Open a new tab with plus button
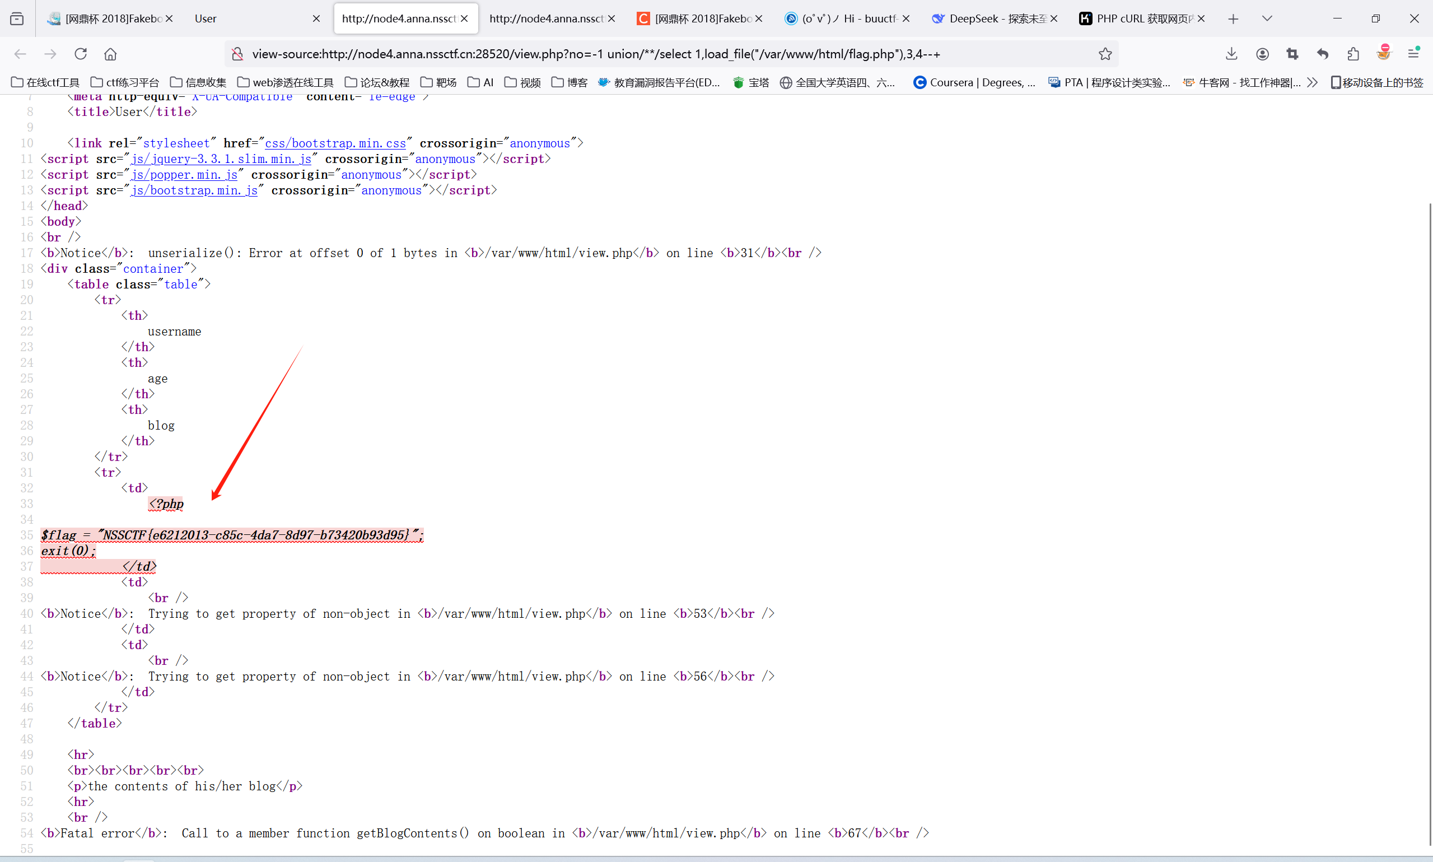 (1233, 18)
